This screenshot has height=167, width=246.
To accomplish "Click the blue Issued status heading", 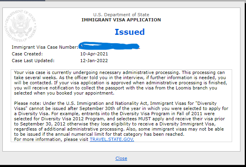I will 130,32.
